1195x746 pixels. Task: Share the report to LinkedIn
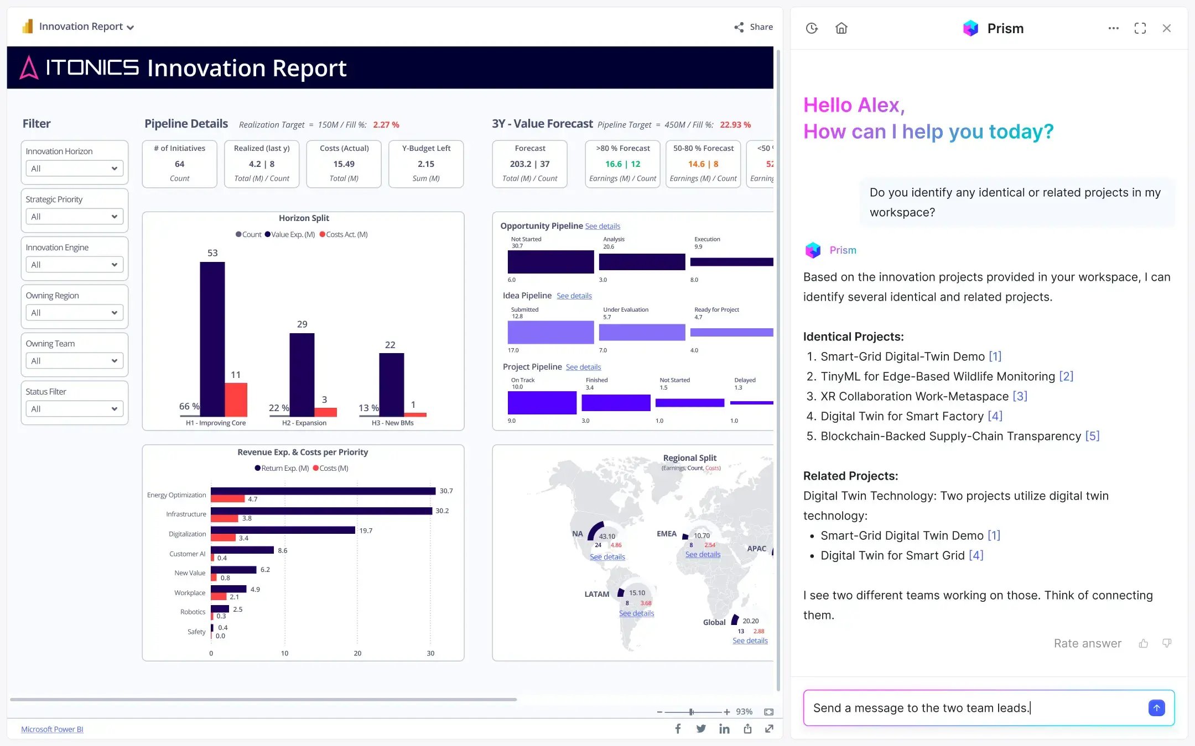[x=724, y=728]
